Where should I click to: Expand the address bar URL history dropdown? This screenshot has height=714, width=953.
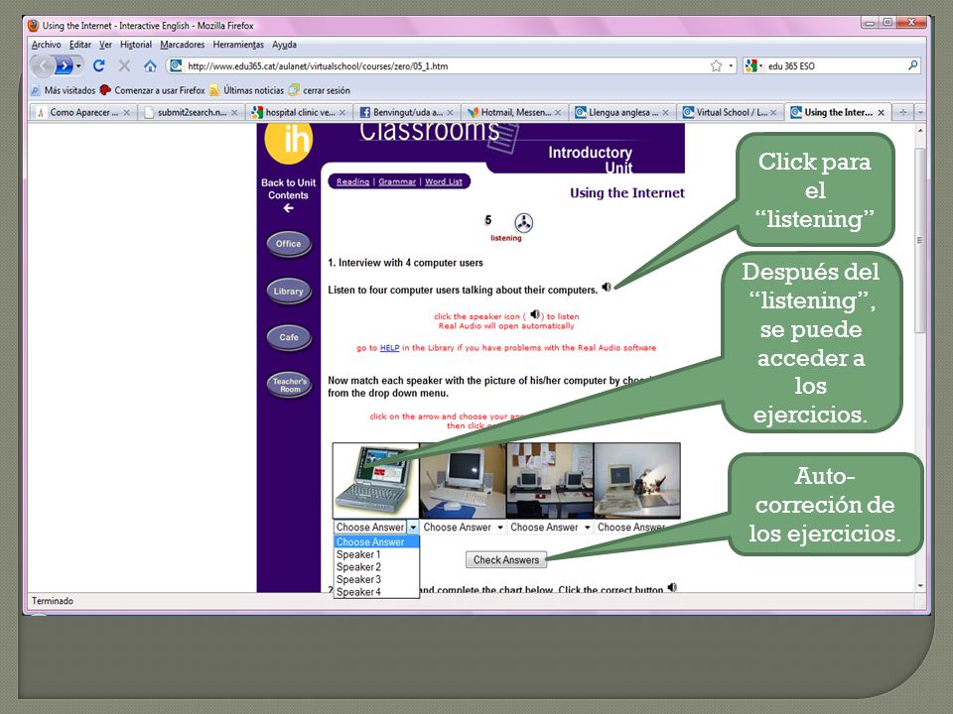pos(732,65)
